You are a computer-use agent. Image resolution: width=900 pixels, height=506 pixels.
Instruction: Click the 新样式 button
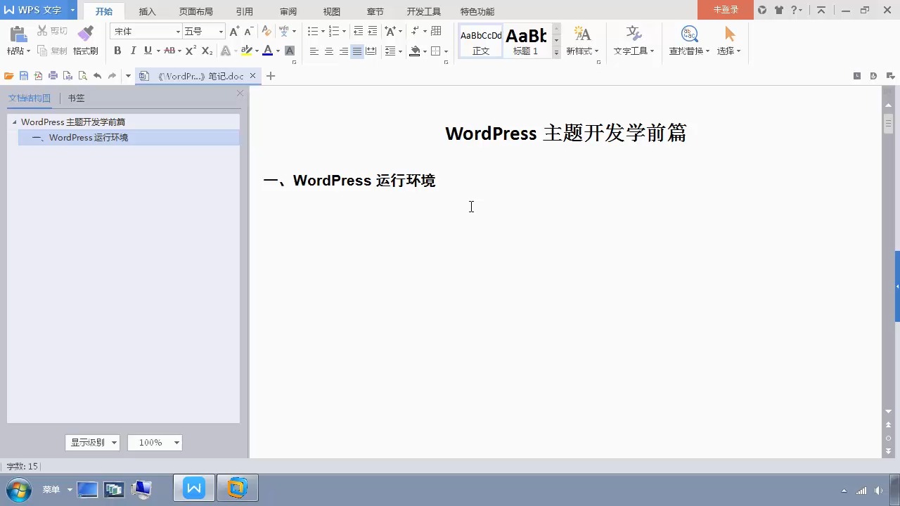click(582, 41)
